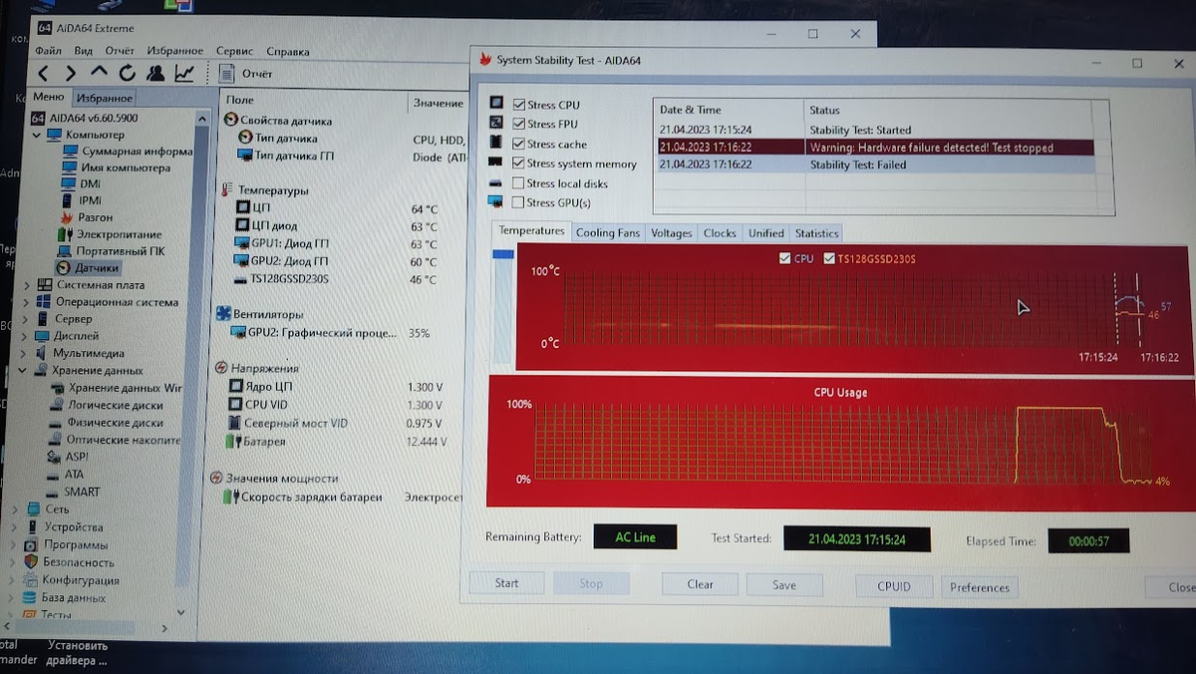This screenshot has height=674, width=1196.
Task: Select Суммарная информация tree icon
Action: [x=70, y=152]
